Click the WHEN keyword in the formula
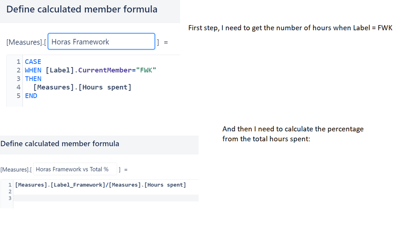410x230 pixels. tap(33, 70)
